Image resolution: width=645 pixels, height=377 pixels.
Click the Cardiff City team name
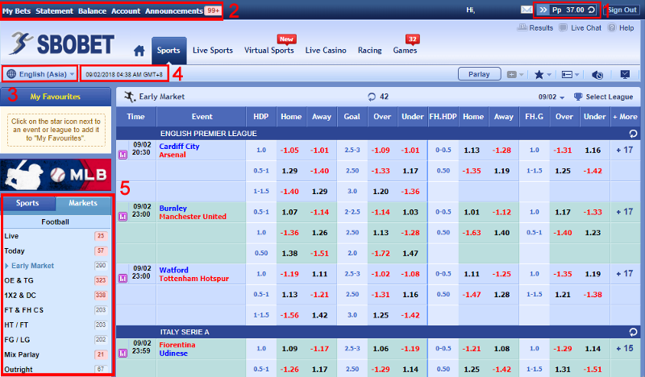pyautogui.click(x=179, y=147)
